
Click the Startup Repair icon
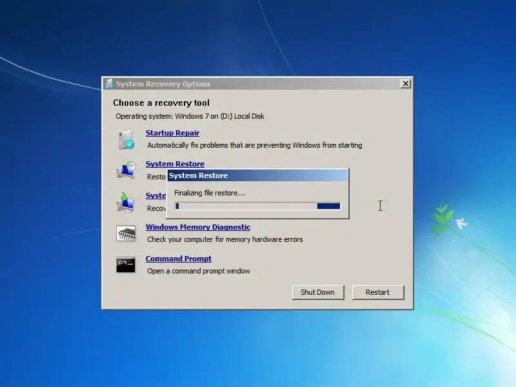[x=126, y=139]
